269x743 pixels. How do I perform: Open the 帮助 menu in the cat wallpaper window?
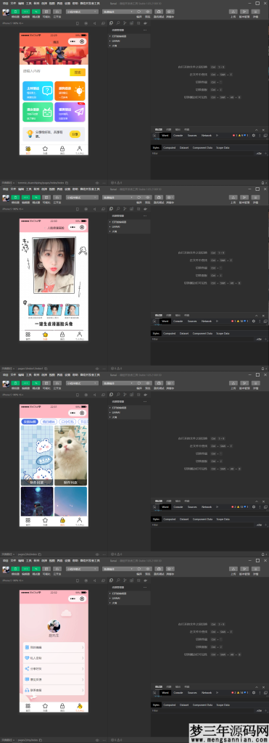point(75,374)
